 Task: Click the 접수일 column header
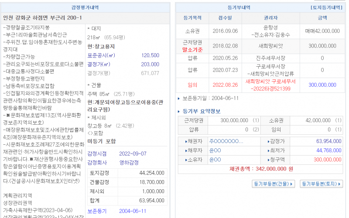click(225, 18)
